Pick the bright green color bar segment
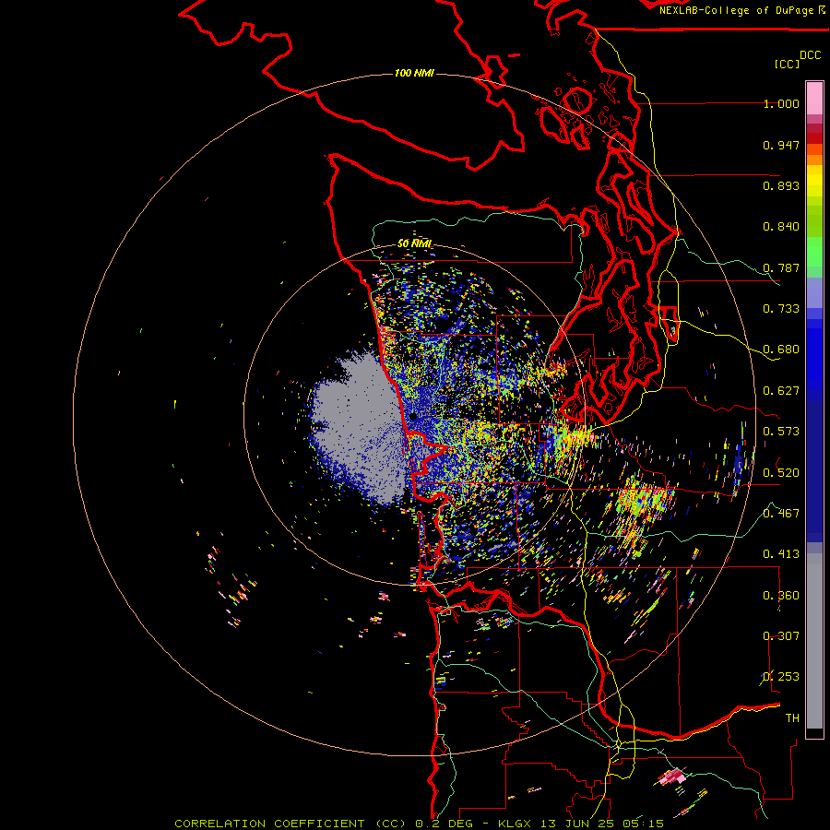 [x=814, y=252]
